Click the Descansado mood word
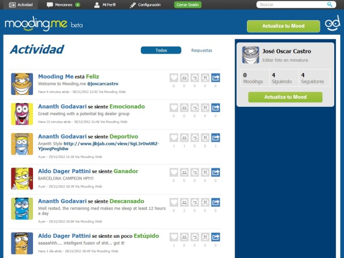 pos(127,201)
